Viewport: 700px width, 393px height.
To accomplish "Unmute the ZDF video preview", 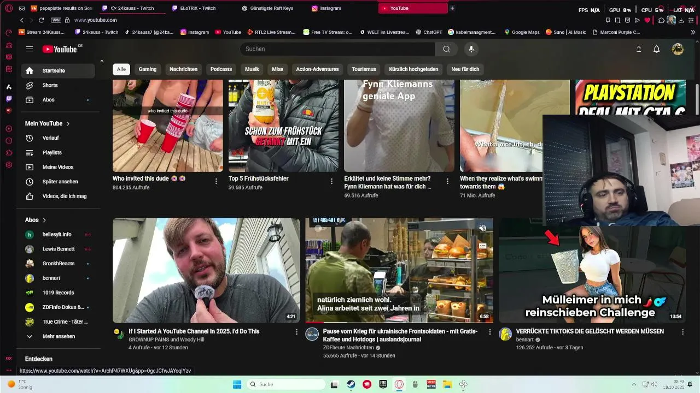I will (482, 228).
